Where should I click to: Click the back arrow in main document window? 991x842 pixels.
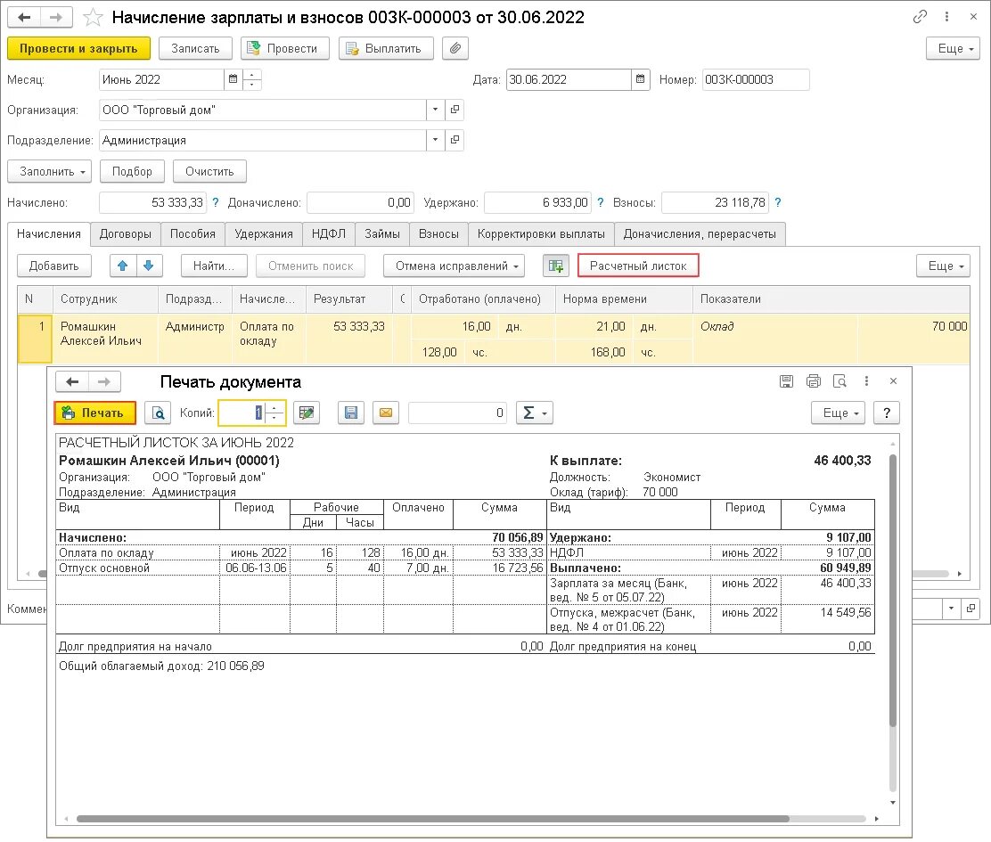25,17
